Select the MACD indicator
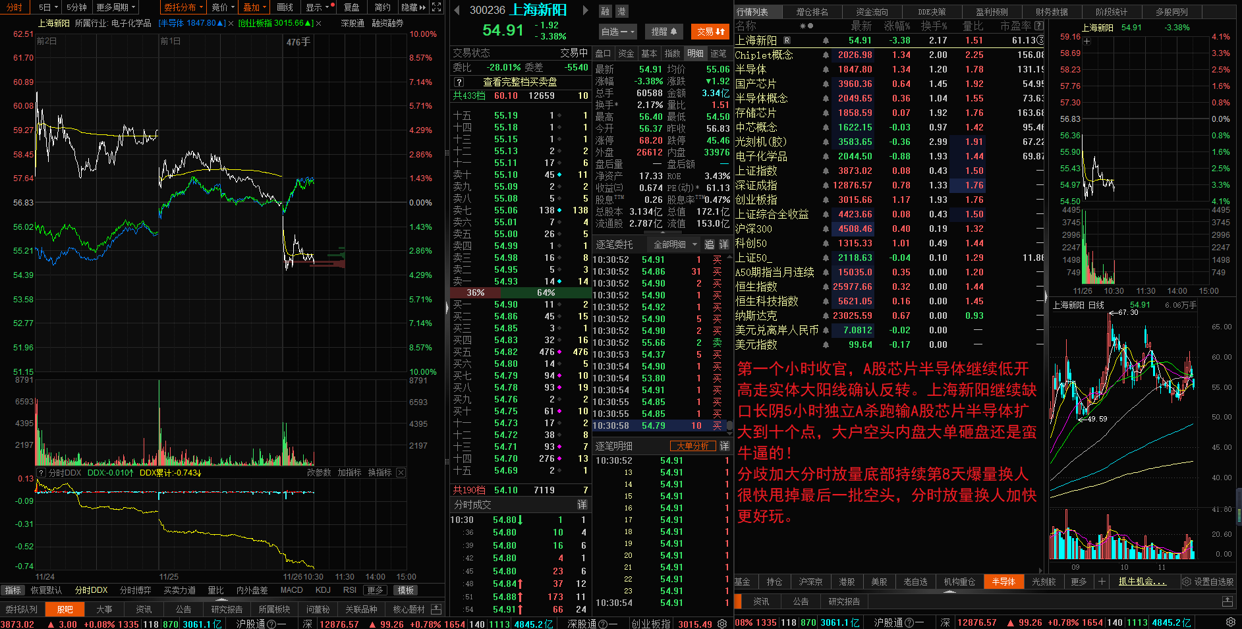This screenshot has height=629, width=1242. pos(292,590)
